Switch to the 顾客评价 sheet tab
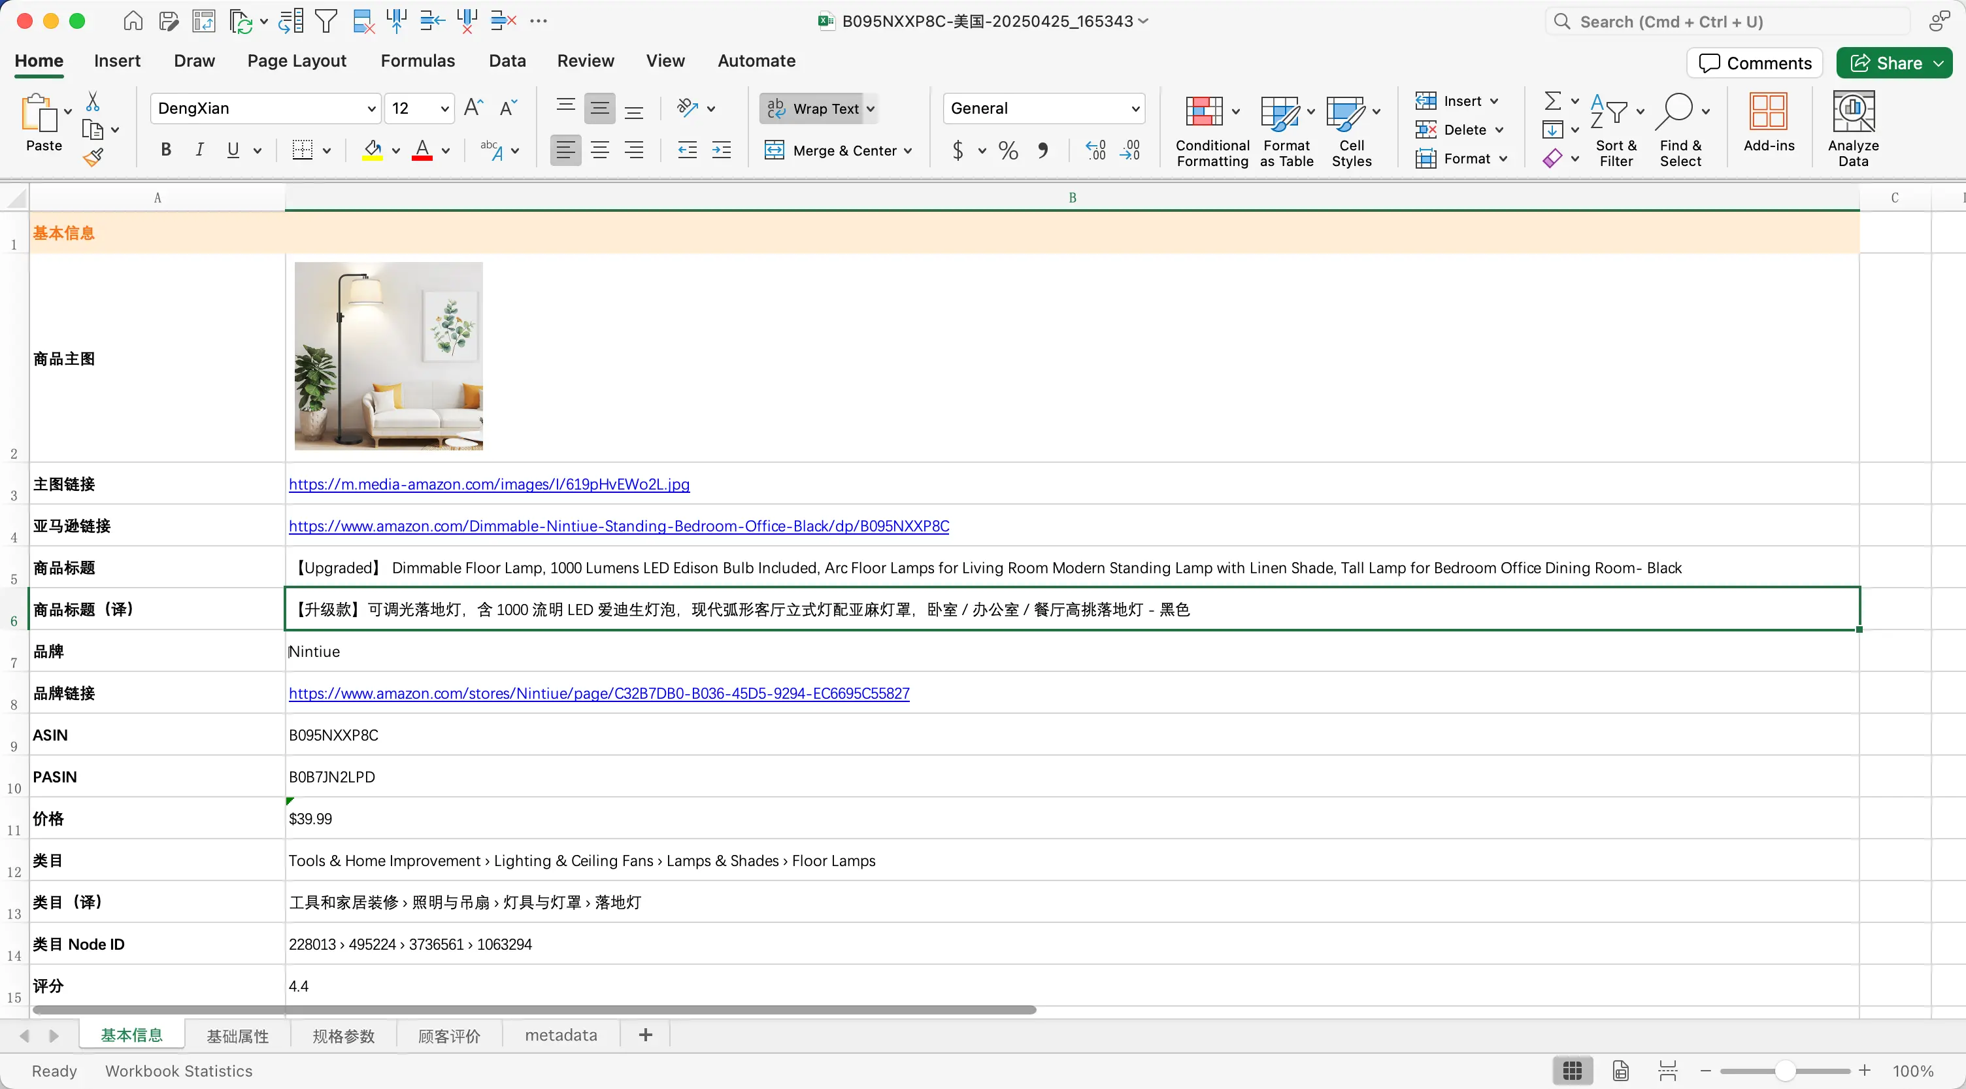Screen dimensions: 1966x1089 449,1035
